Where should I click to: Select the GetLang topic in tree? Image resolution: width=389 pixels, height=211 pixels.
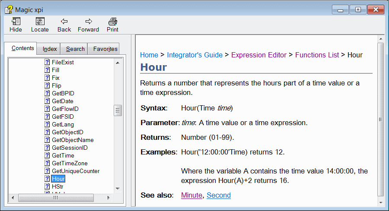[63, 124]
